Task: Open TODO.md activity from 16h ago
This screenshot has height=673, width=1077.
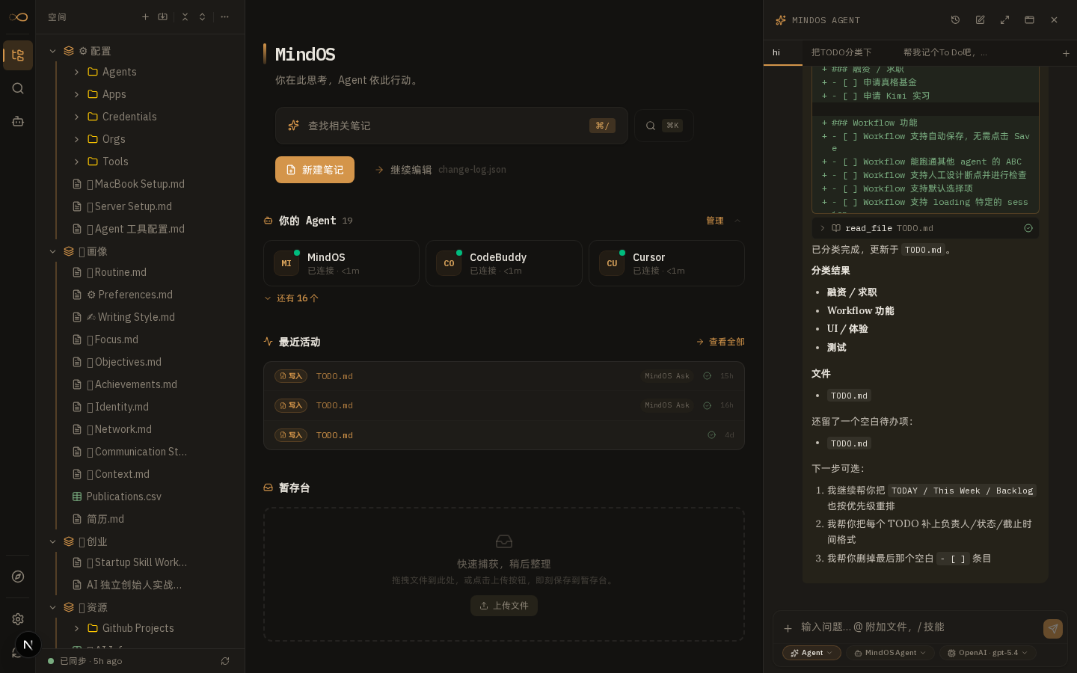Action: (x=504, y=405)
